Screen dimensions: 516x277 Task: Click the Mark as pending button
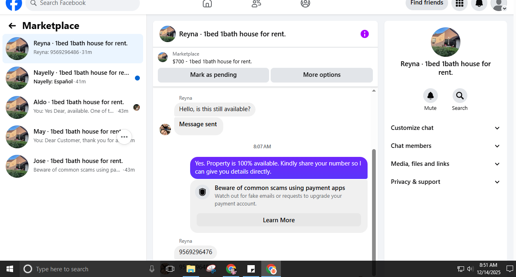click(213, 75)
